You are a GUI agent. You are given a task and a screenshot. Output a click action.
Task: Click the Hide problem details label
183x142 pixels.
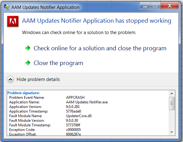coord(38,79)
